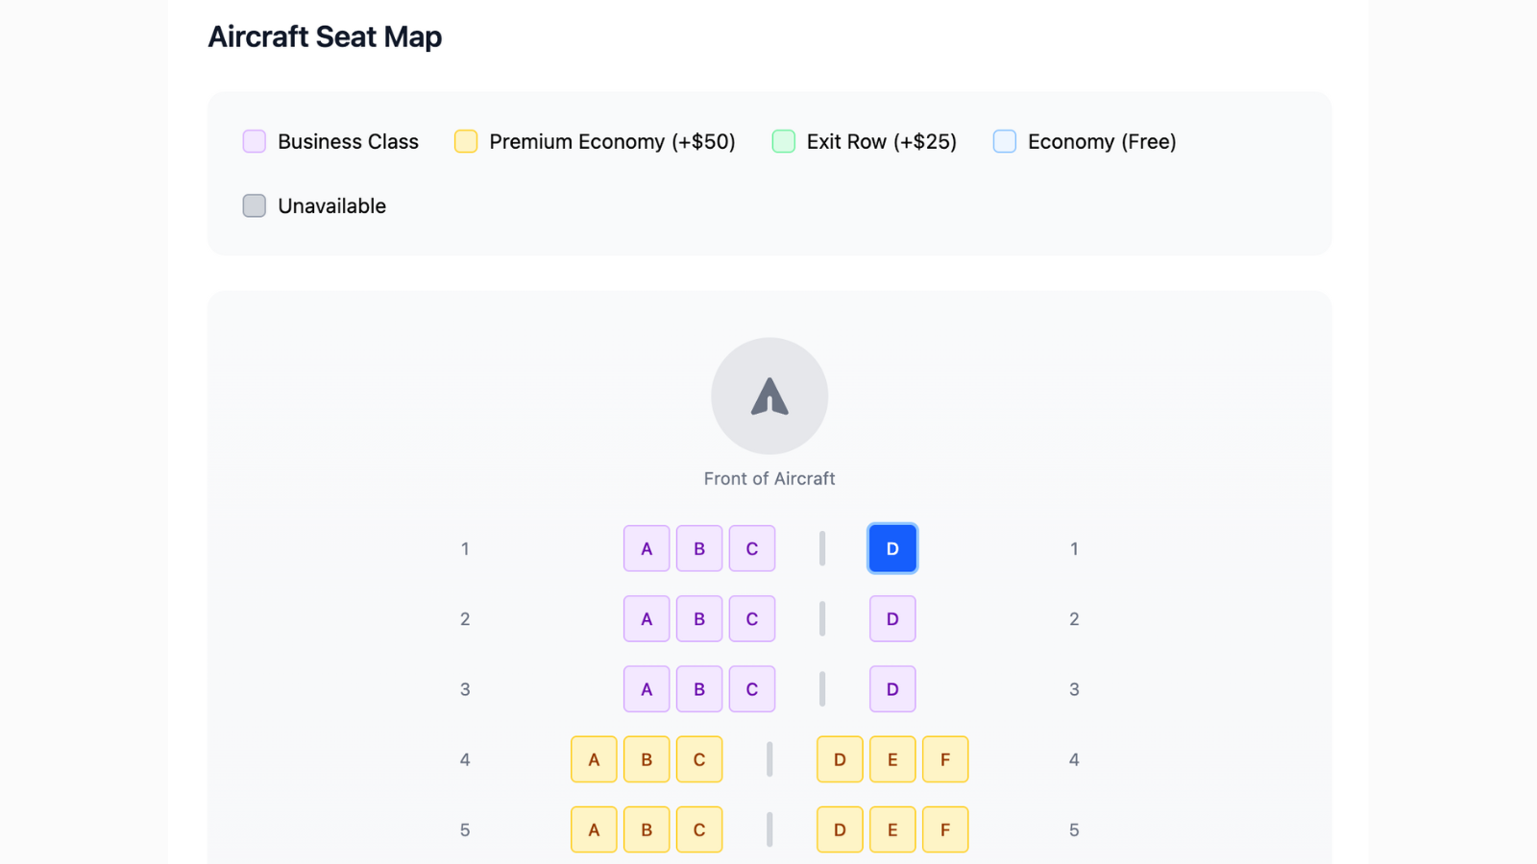Choose seat 1B in row one
Image resolution: width=1537 pixels, height=864 pixels.
click(699, 548)
